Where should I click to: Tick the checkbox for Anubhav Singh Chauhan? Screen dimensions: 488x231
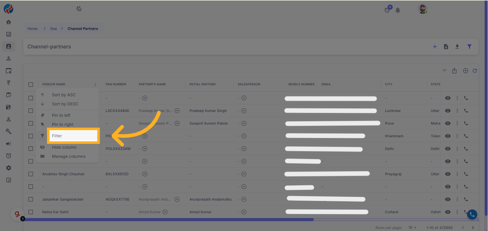pyautogui.click(x=31, y=174)
